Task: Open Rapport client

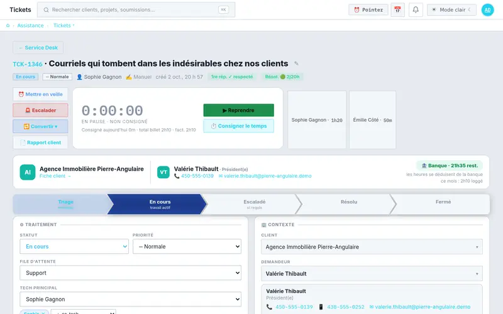Action: coord(40,143)
